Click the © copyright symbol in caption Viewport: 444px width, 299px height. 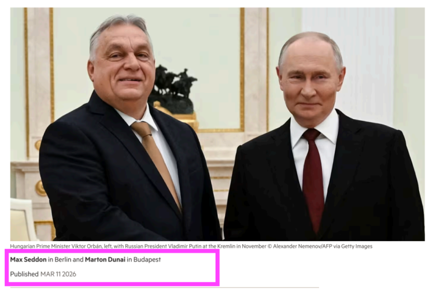[x=270, y=246]
